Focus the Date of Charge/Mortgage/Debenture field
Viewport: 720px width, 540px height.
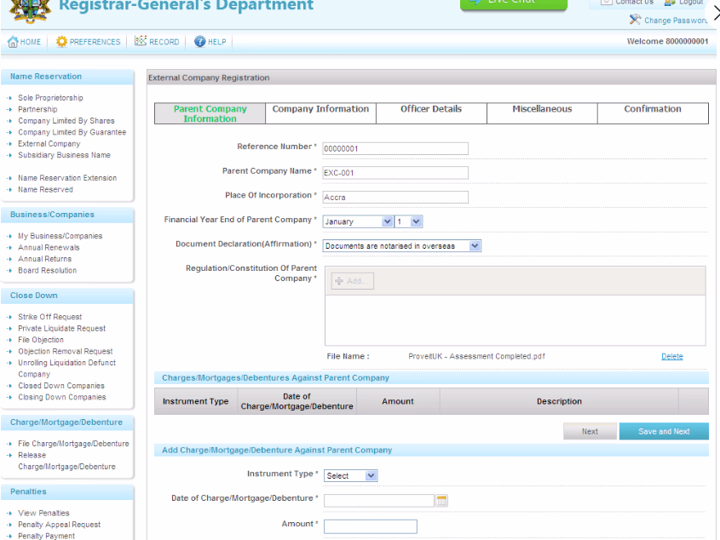pyautogui.click(x=379, y=501)
